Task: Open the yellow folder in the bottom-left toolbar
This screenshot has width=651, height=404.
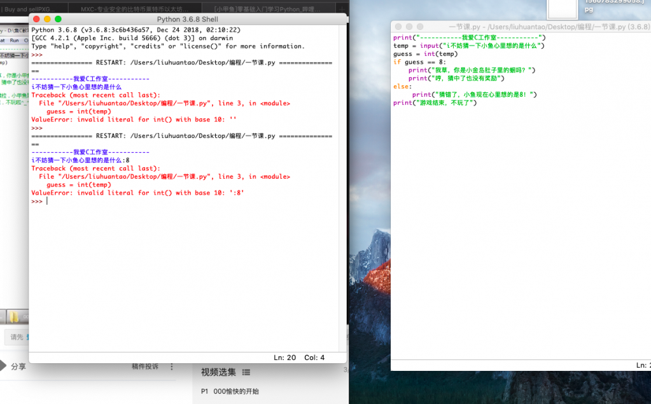Action: [x=15, y=316]
